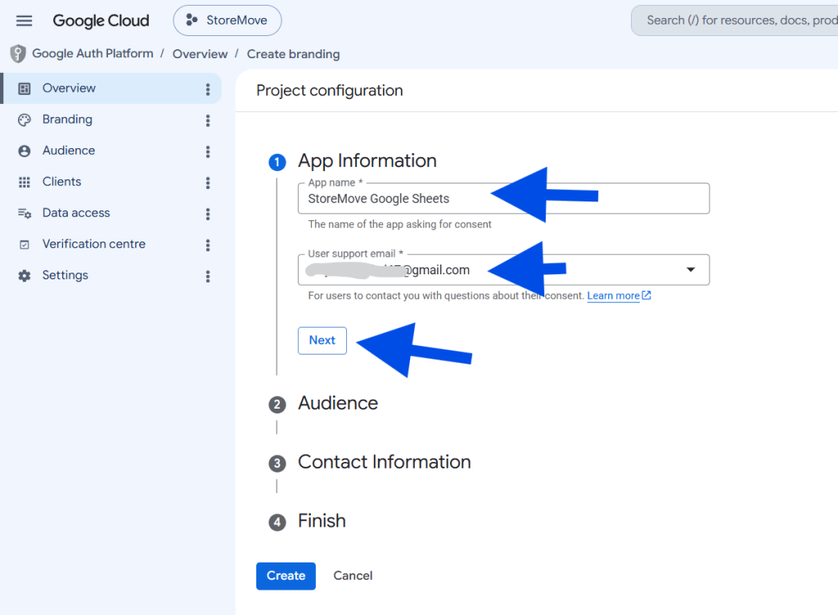Open more options for Clients
Screen dimensions: 838x615
coord(208,183)
